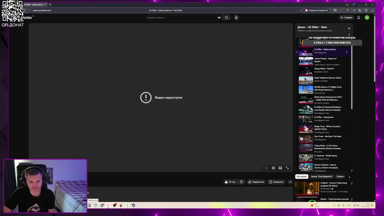384x216 pixels.
Task: Open the taskbar volume speaker icon
Action: pos(358,205)
